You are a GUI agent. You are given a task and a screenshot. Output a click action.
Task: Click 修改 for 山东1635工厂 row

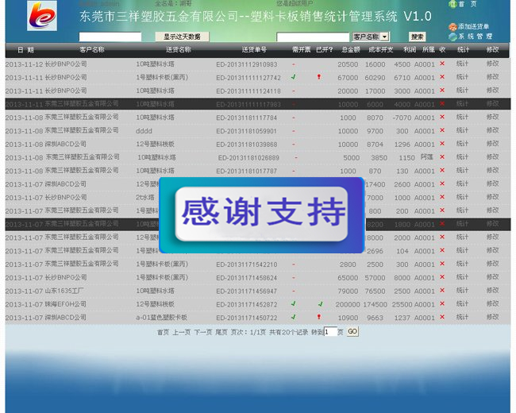493,290
